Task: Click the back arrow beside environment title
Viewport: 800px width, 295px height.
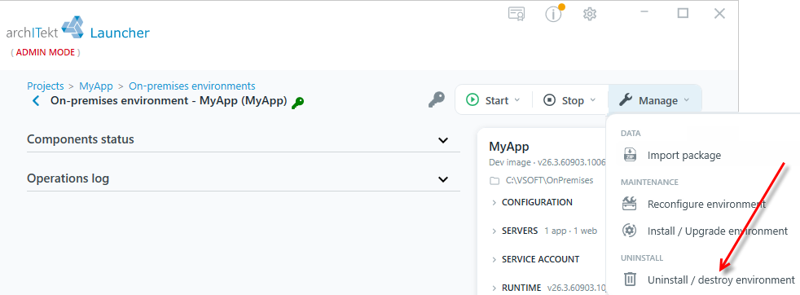Action: [x=36, y=100]
